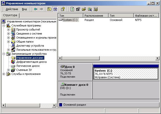
Task: Click the Том column header
Action: (70, 16)
